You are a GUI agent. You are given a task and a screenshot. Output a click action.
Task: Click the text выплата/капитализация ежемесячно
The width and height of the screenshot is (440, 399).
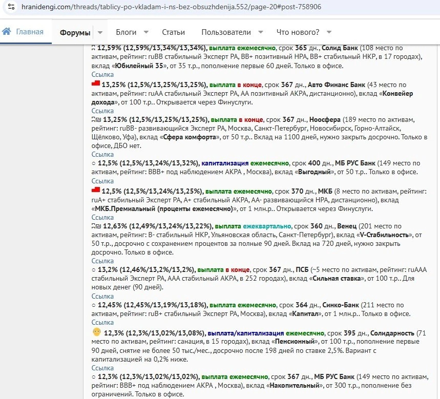click(x=266, y=333)
